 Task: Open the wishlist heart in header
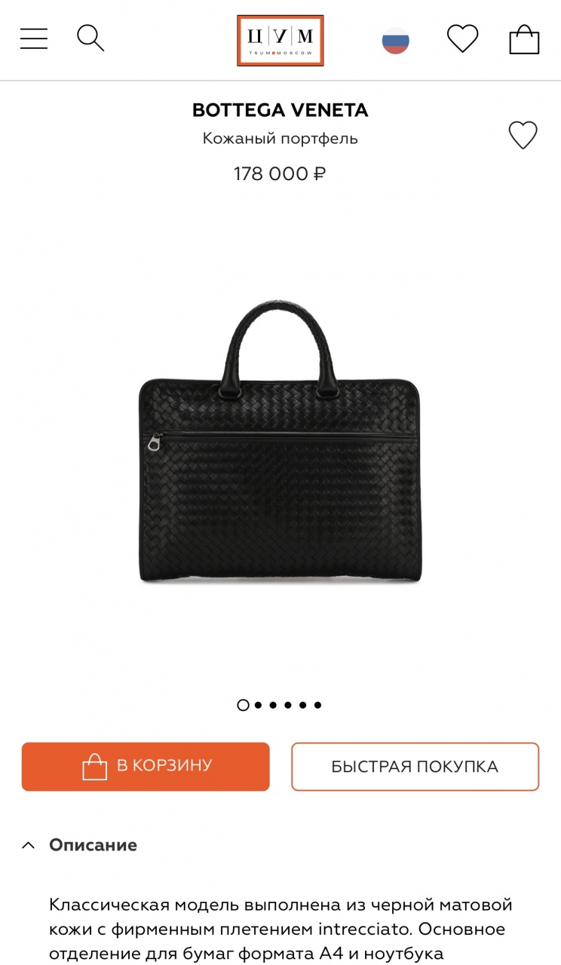[x=462, y=38]
